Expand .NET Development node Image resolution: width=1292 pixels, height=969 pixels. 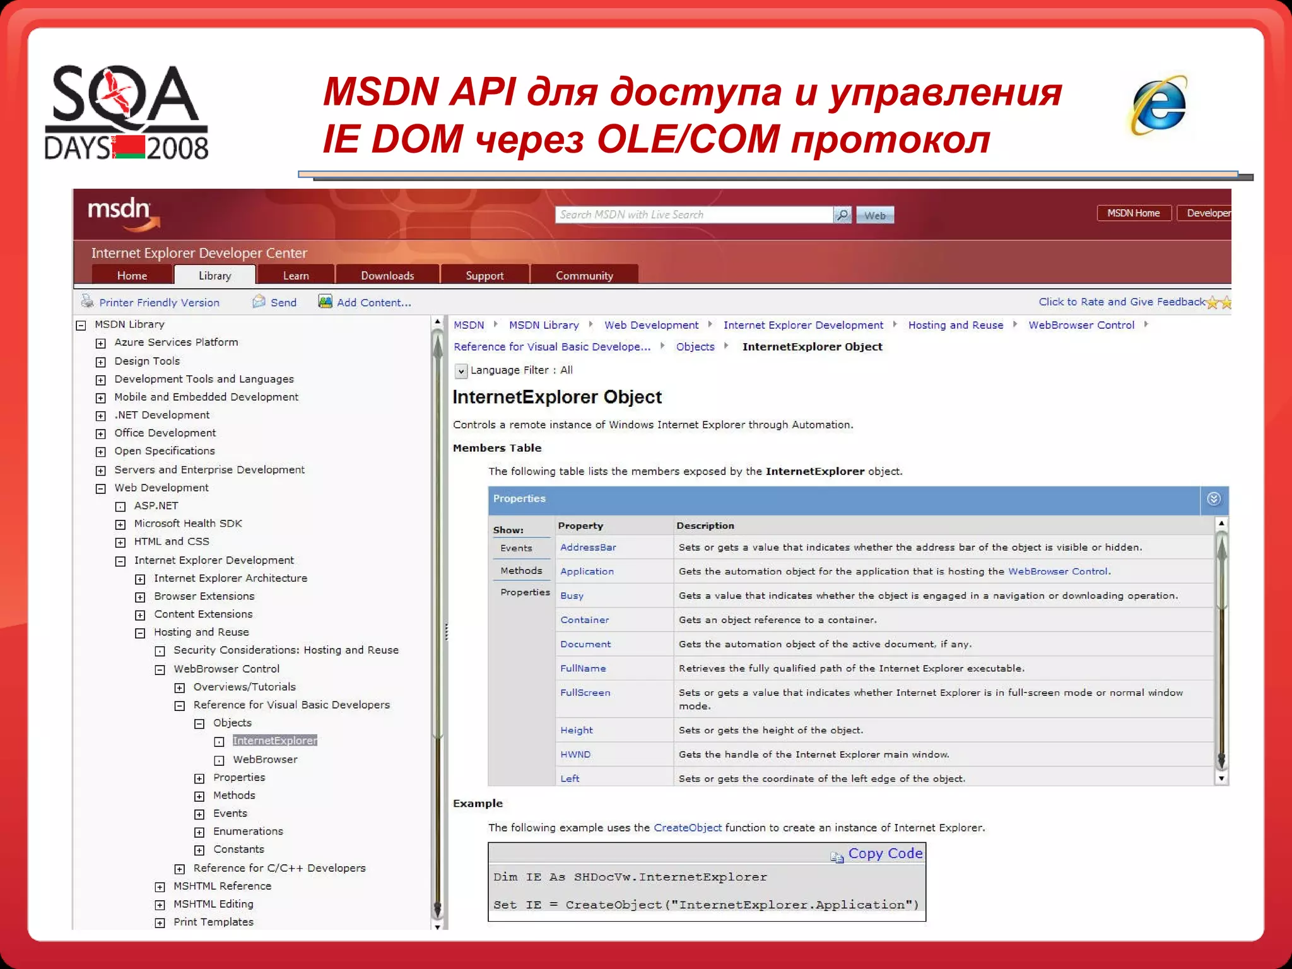(100, 416)
